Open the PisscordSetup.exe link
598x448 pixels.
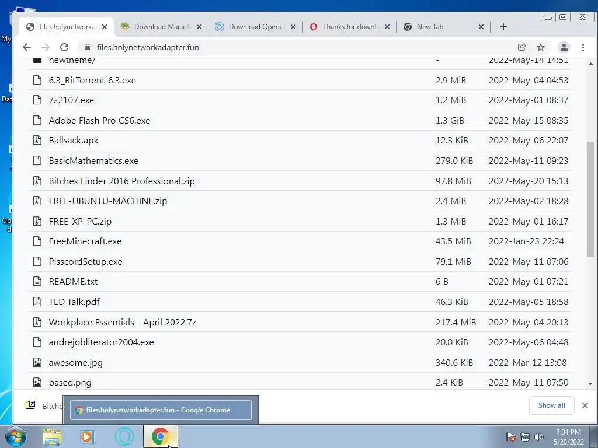85,262
